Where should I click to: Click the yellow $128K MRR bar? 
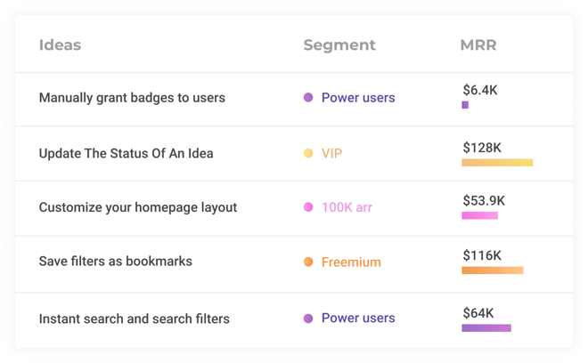click(x=497, y=163)
